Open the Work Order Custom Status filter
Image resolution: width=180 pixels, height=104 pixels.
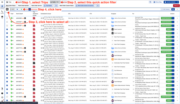point(67,6)
